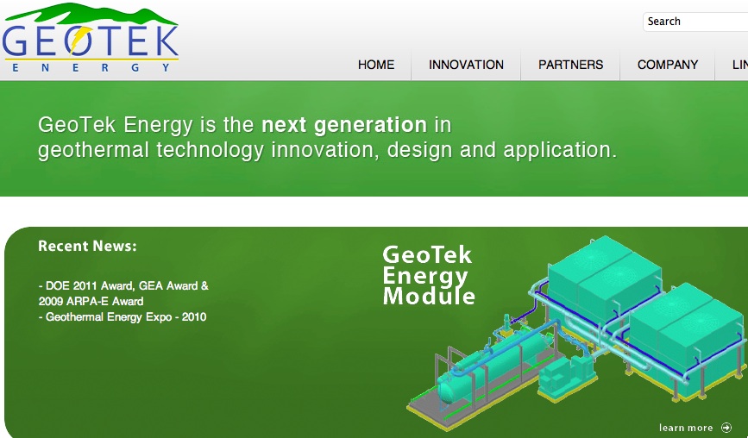Click the Recent News heading
Image resolution: width=748 pixels, height=438 pixels.
tap(87, 247)
